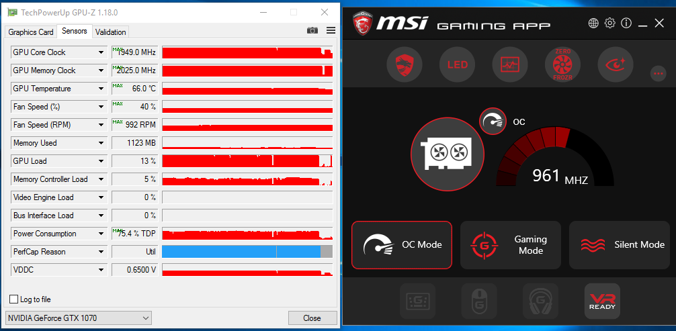676x331 pixels.
Task: Expand the GPU Core Clock sensor dropdown
Action: click(101, 52)
